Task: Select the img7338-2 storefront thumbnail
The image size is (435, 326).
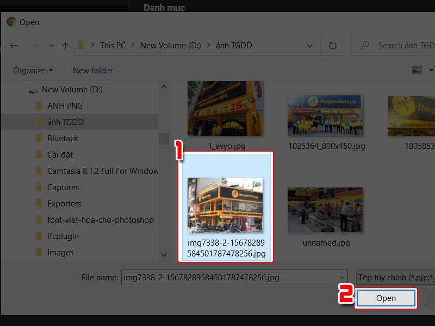Action: point(225,205)
